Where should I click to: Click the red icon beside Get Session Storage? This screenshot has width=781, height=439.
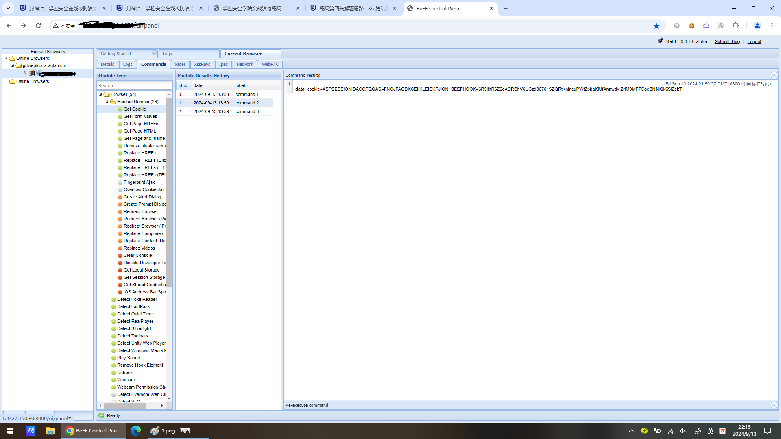click(x=120, y=278)
